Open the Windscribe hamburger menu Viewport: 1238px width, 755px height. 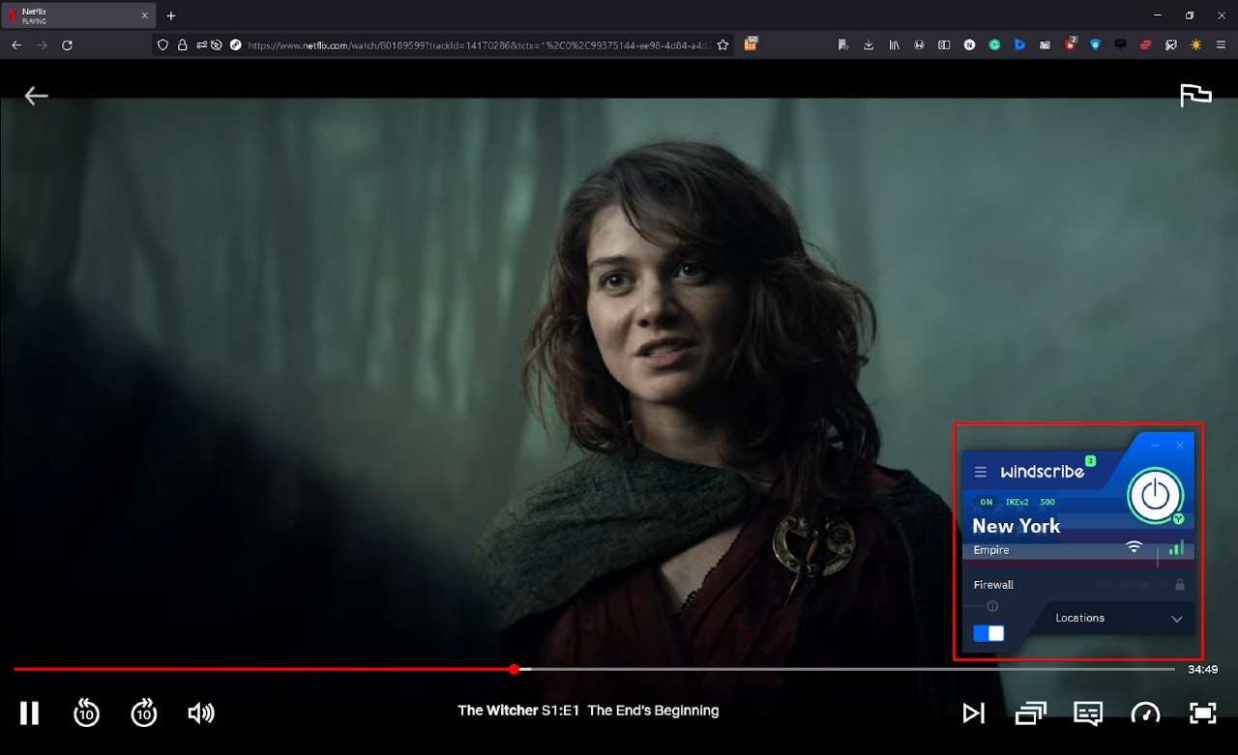tap(981, 472)
